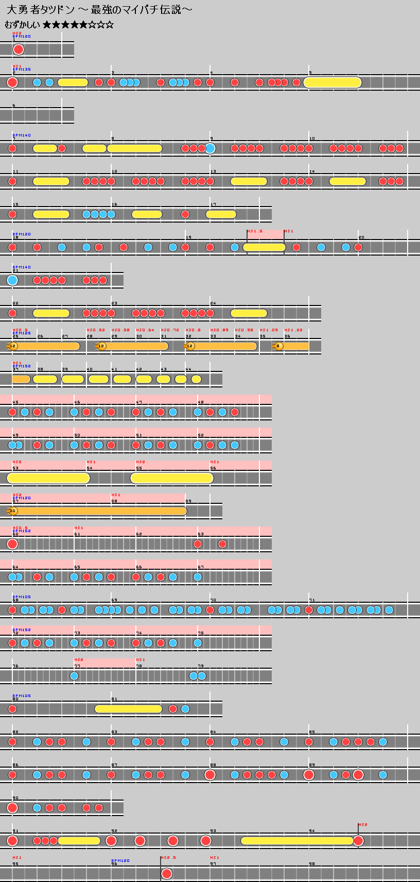Select the big yellow drumroll in measure 5
The width and height of the screenshot is (420, 882).
click(x=332, y=82)
